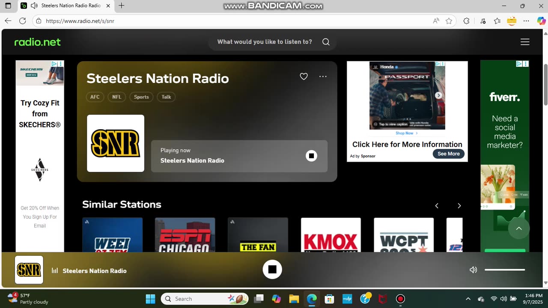548x308 pixels.
Task: View site information lock icon
Action: point(39,21)
